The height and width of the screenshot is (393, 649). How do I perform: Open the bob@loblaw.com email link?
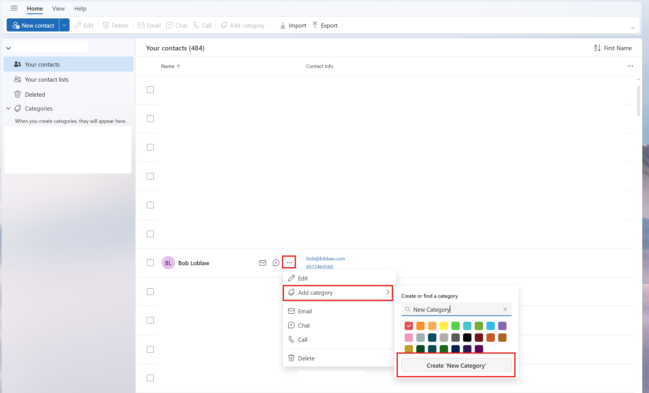tap(325, 258)
